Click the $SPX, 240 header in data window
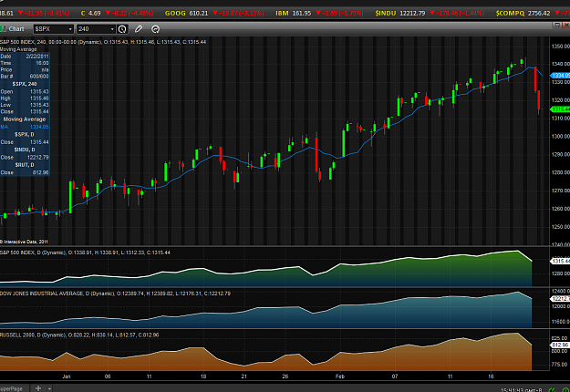Screen dimensions: 570x392 (x=25, y=84)
